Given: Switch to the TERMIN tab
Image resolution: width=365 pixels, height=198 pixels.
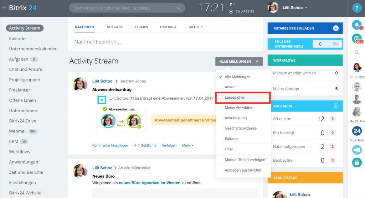Looking at the screenshot, I should click(x=141, y=27).
